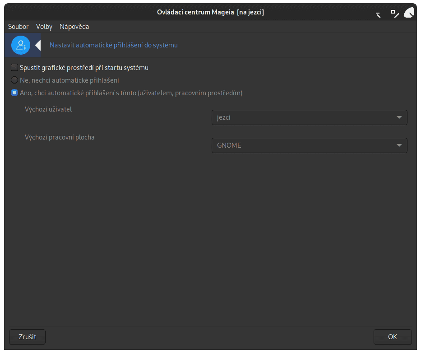Screen dimensions: 421x354
Task: Select 'Ano, chci automatické přihlášení' option
Action: (14, 93)
